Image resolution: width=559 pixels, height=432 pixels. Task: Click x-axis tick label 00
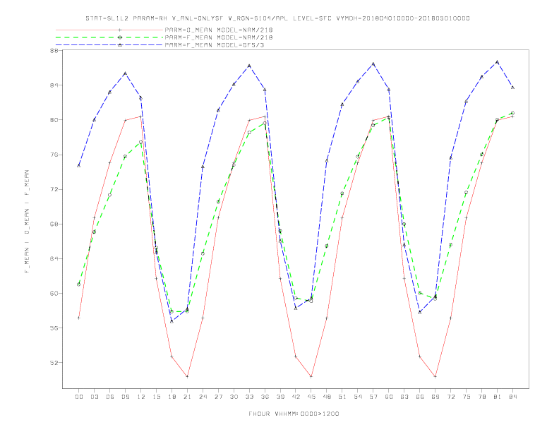click(79, 397)
